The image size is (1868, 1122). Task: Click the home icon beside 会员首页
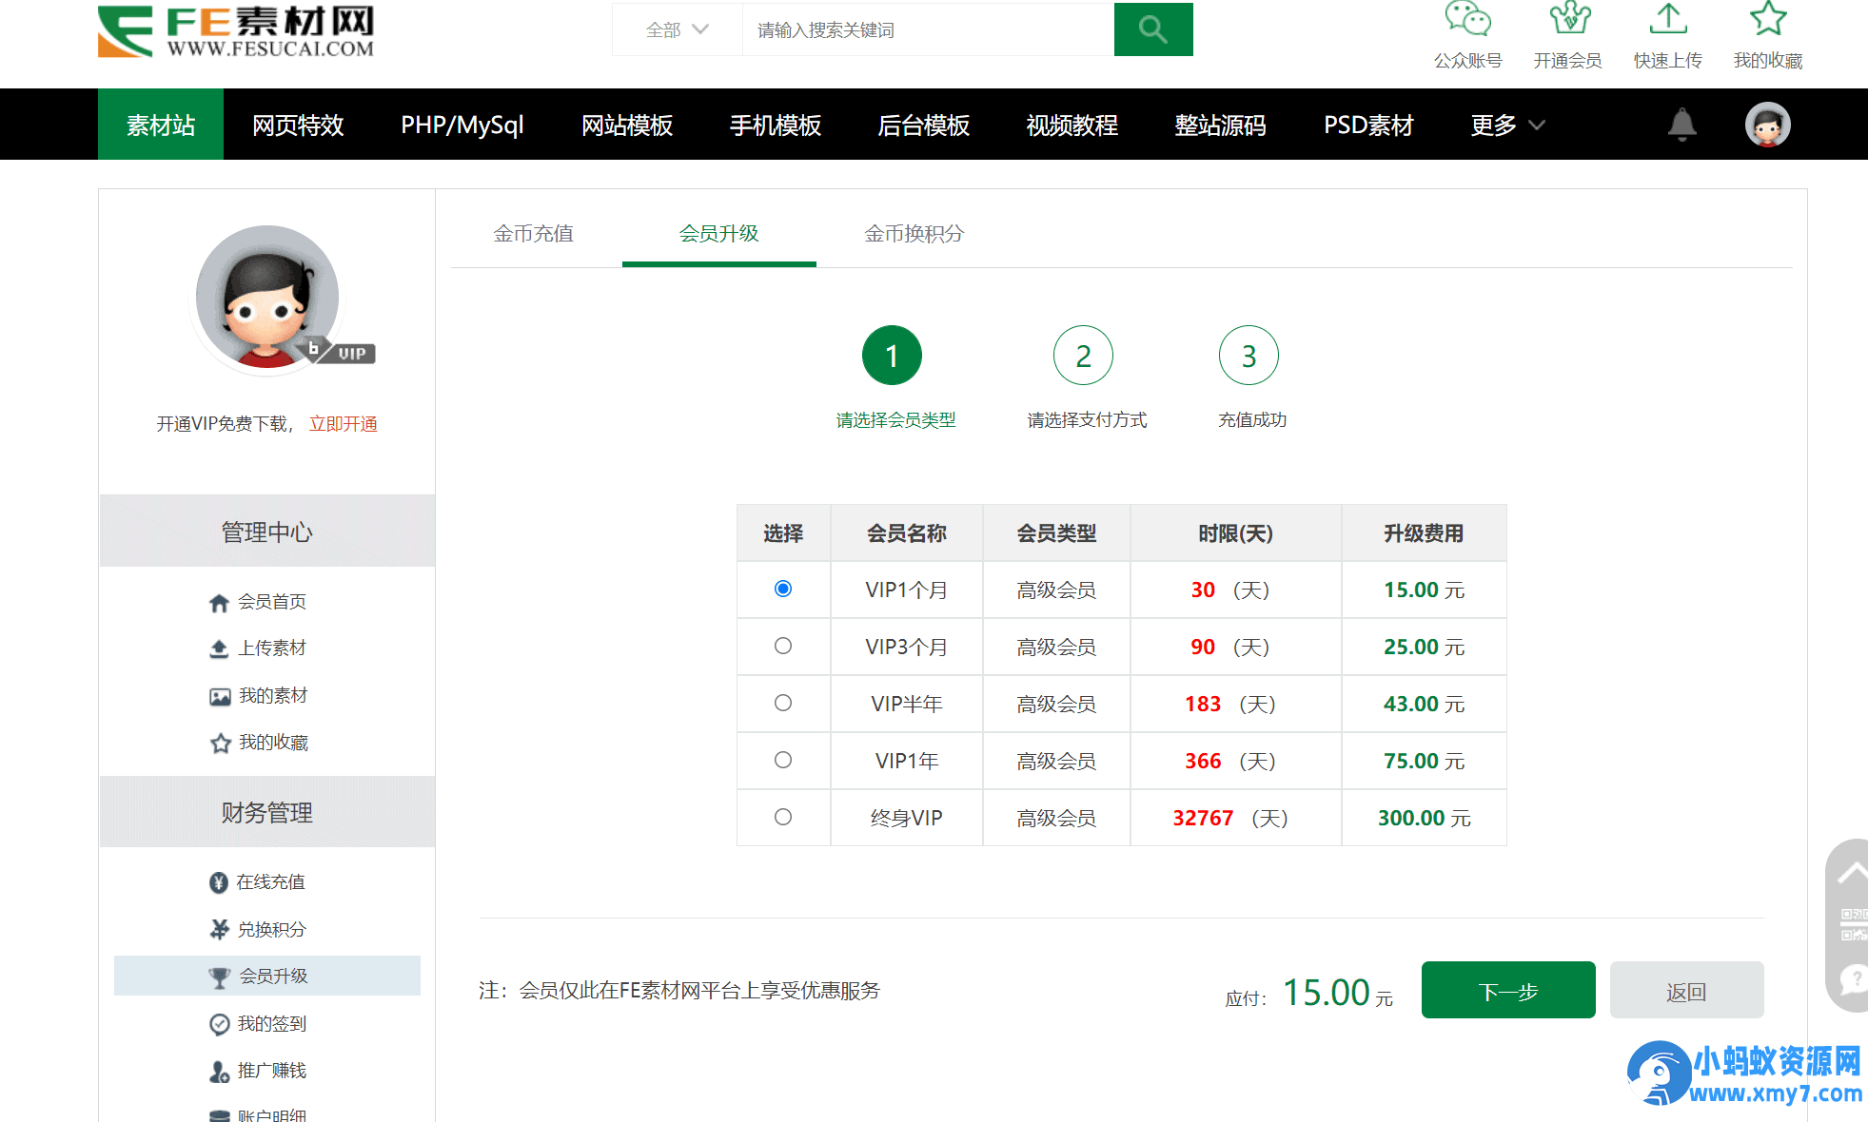tap(219, 603)
